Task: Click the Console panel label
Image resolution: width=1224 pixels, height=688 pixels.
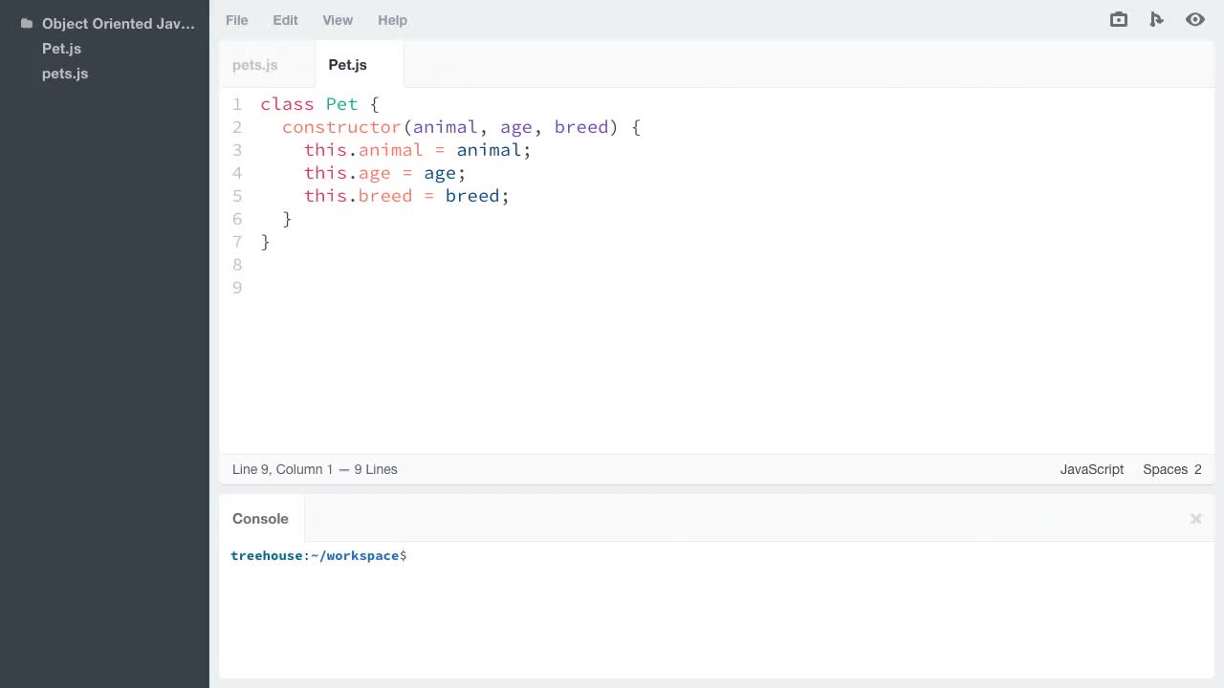Action: tap(260, 518)
